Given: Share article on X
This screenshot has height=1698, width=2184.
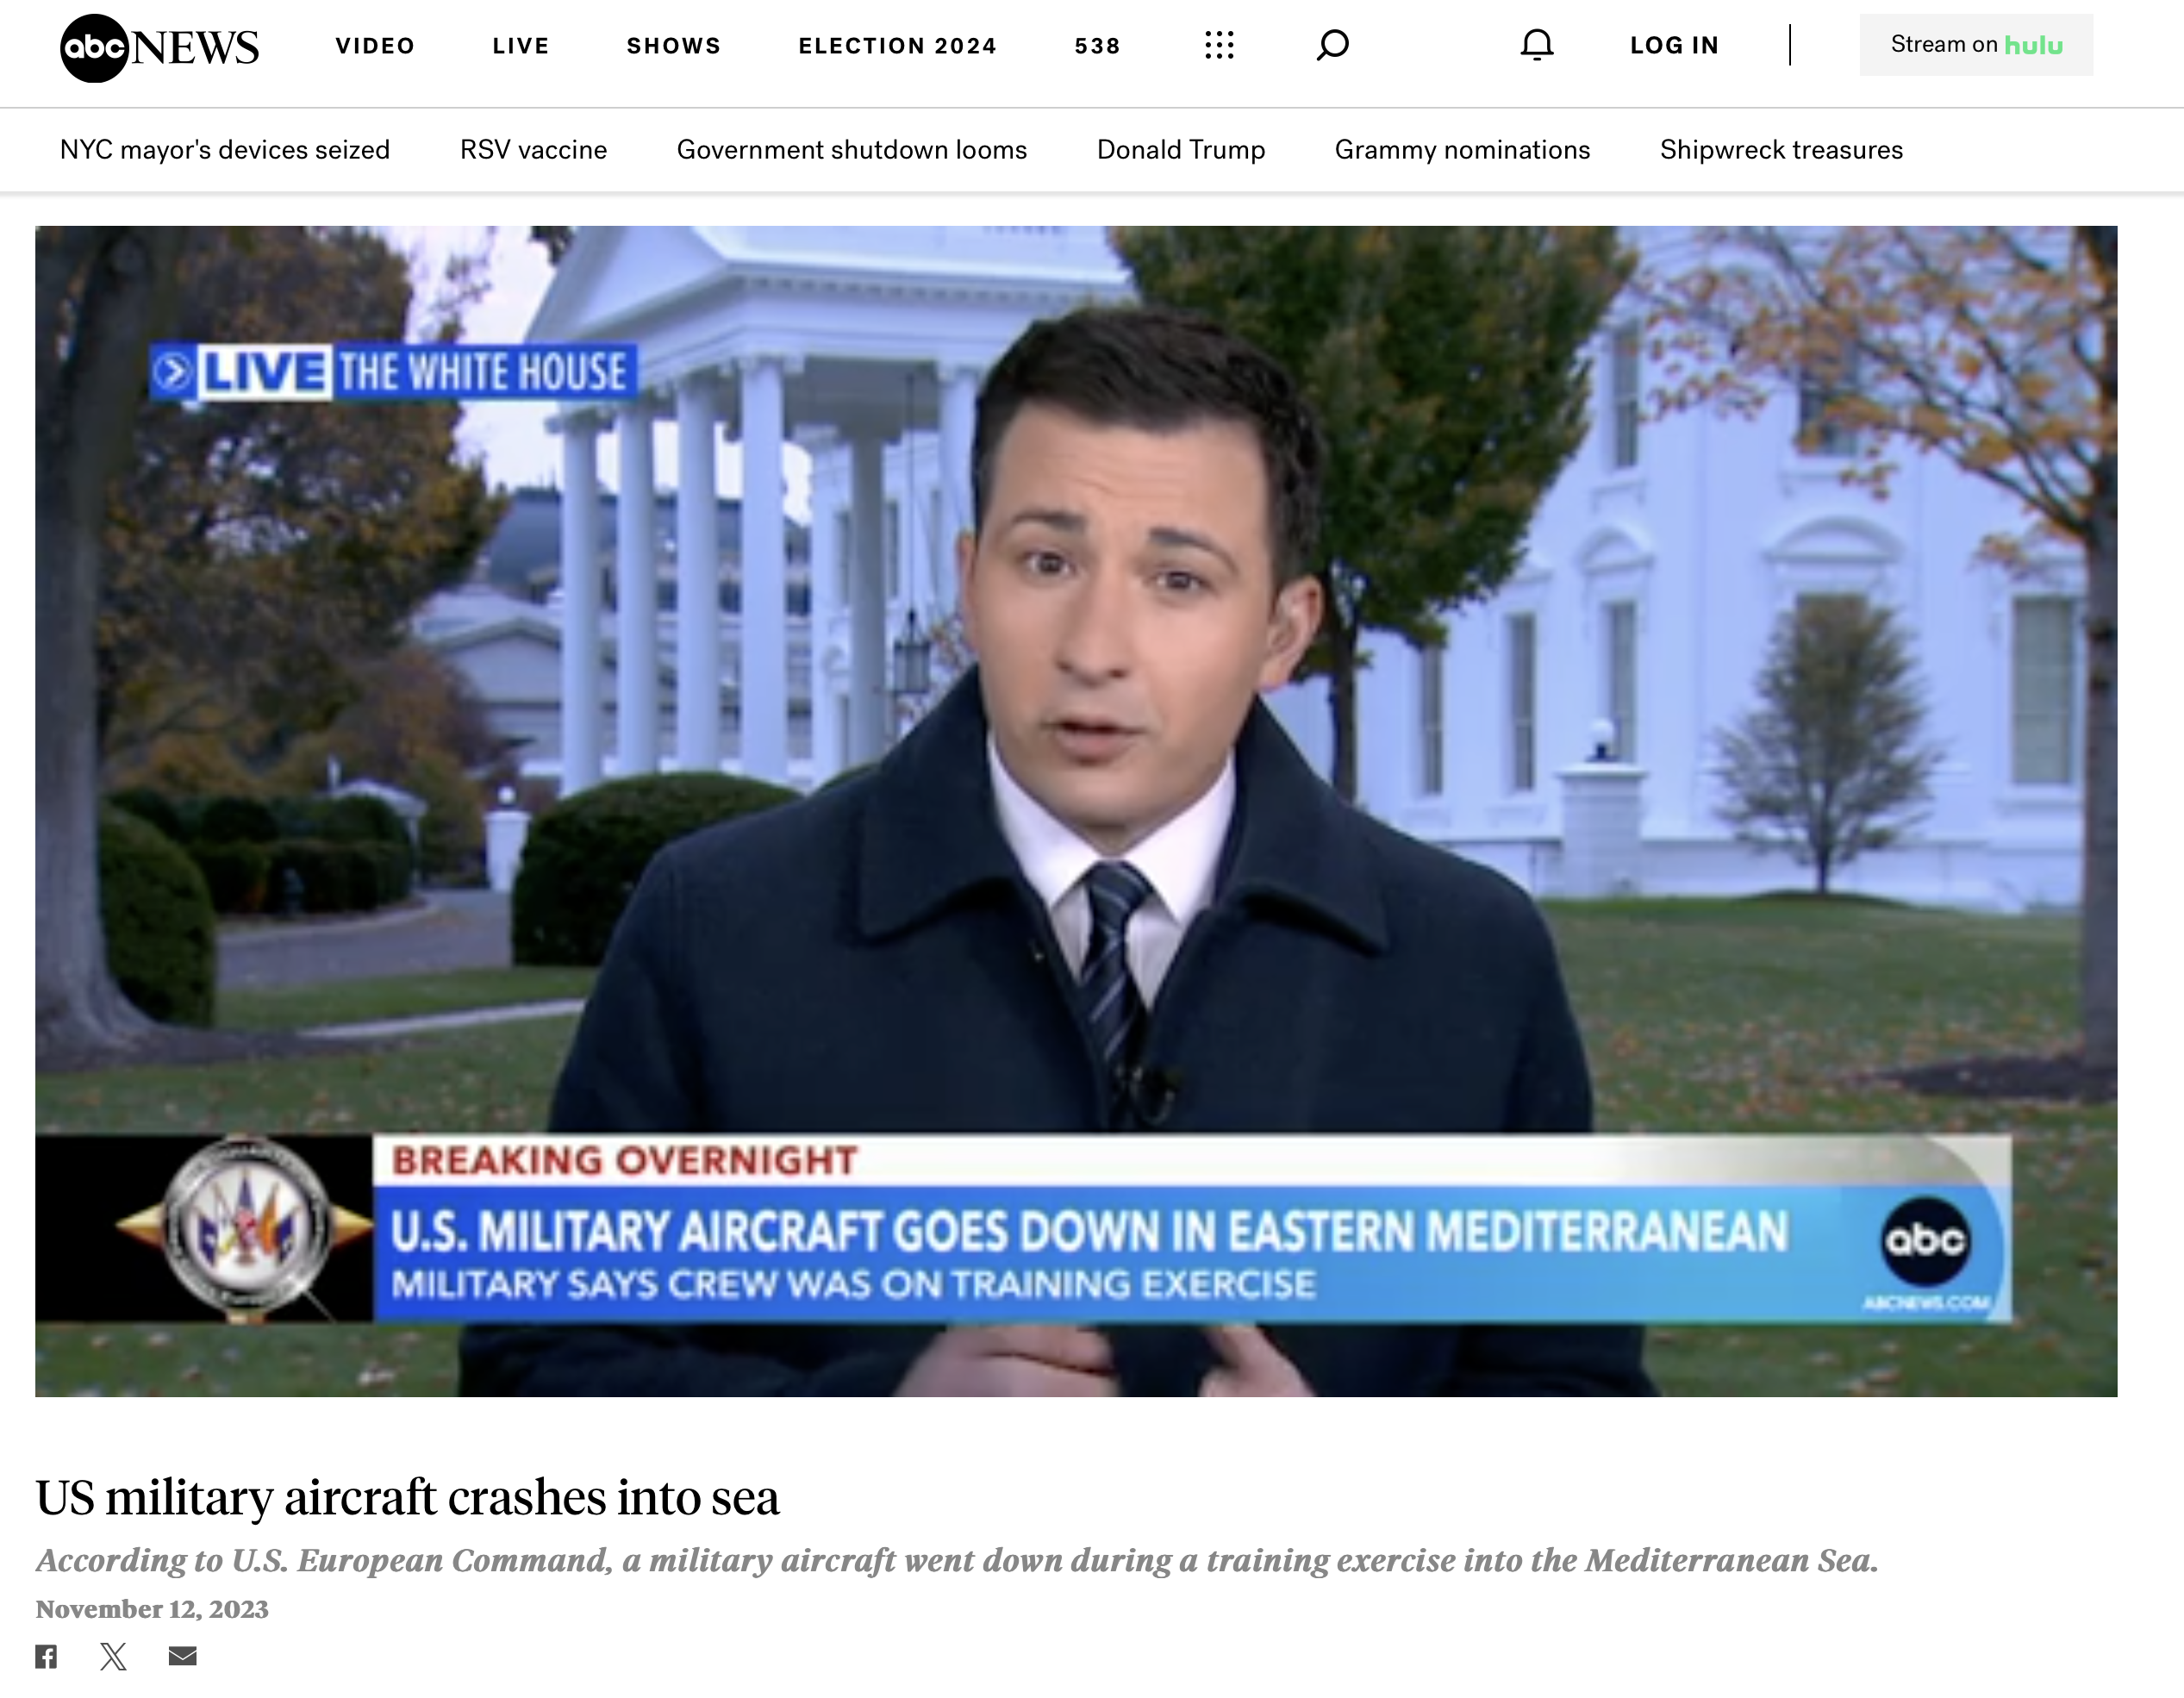Looking at the screenshot, I should point(114,1656).
